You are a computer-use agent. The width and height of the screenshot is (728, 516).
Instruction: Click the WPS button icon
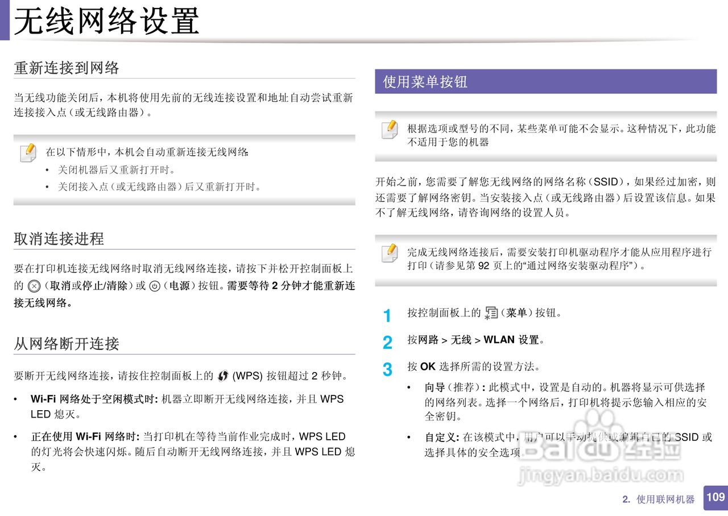click(222, 375)
